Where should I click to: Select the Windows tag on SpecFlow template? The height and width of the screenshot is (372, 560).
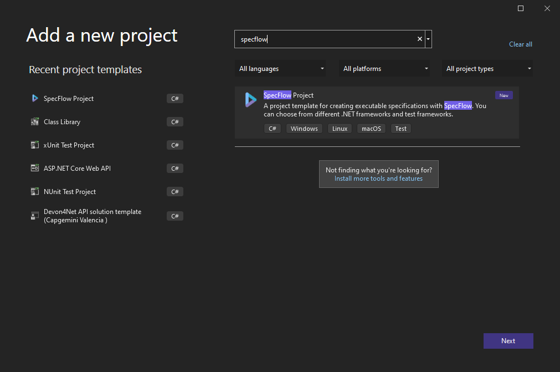coord(304,128)
